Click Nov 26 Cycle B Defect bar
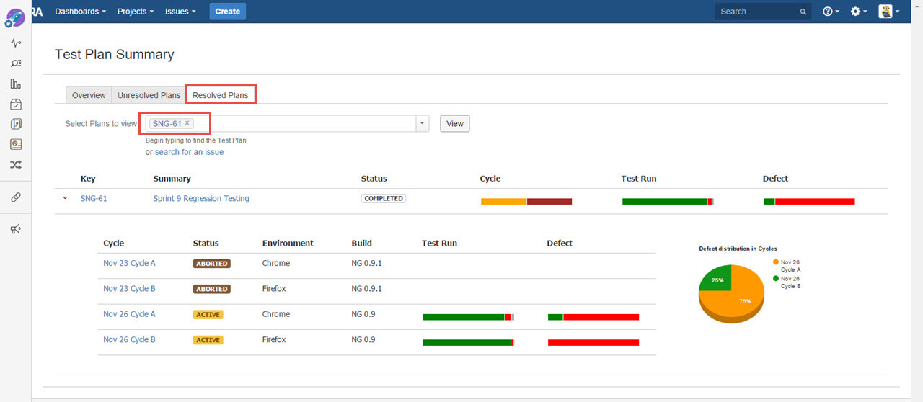 pos(593,343)
